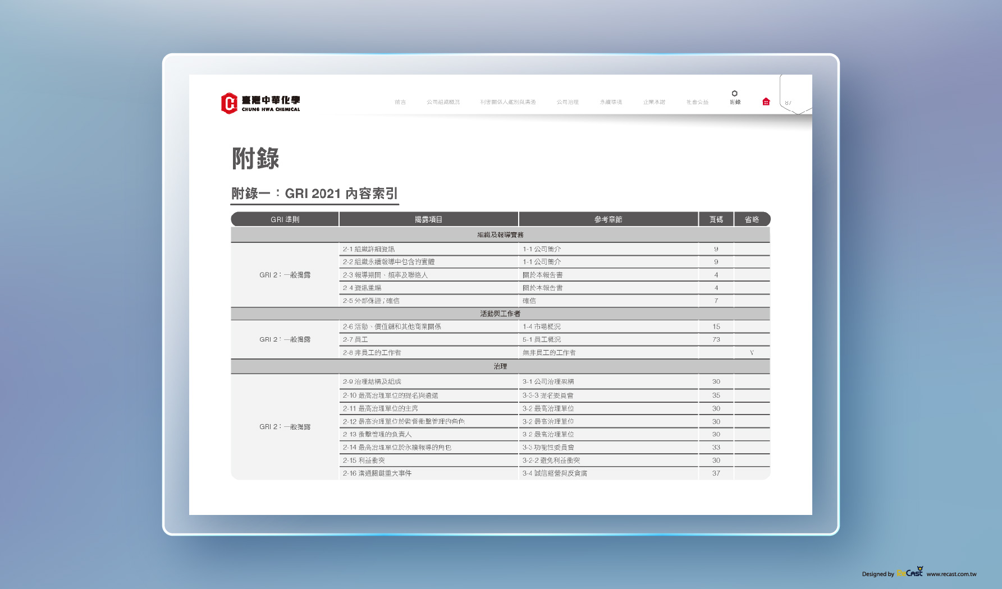Click the page number 87 indicator

788,103
